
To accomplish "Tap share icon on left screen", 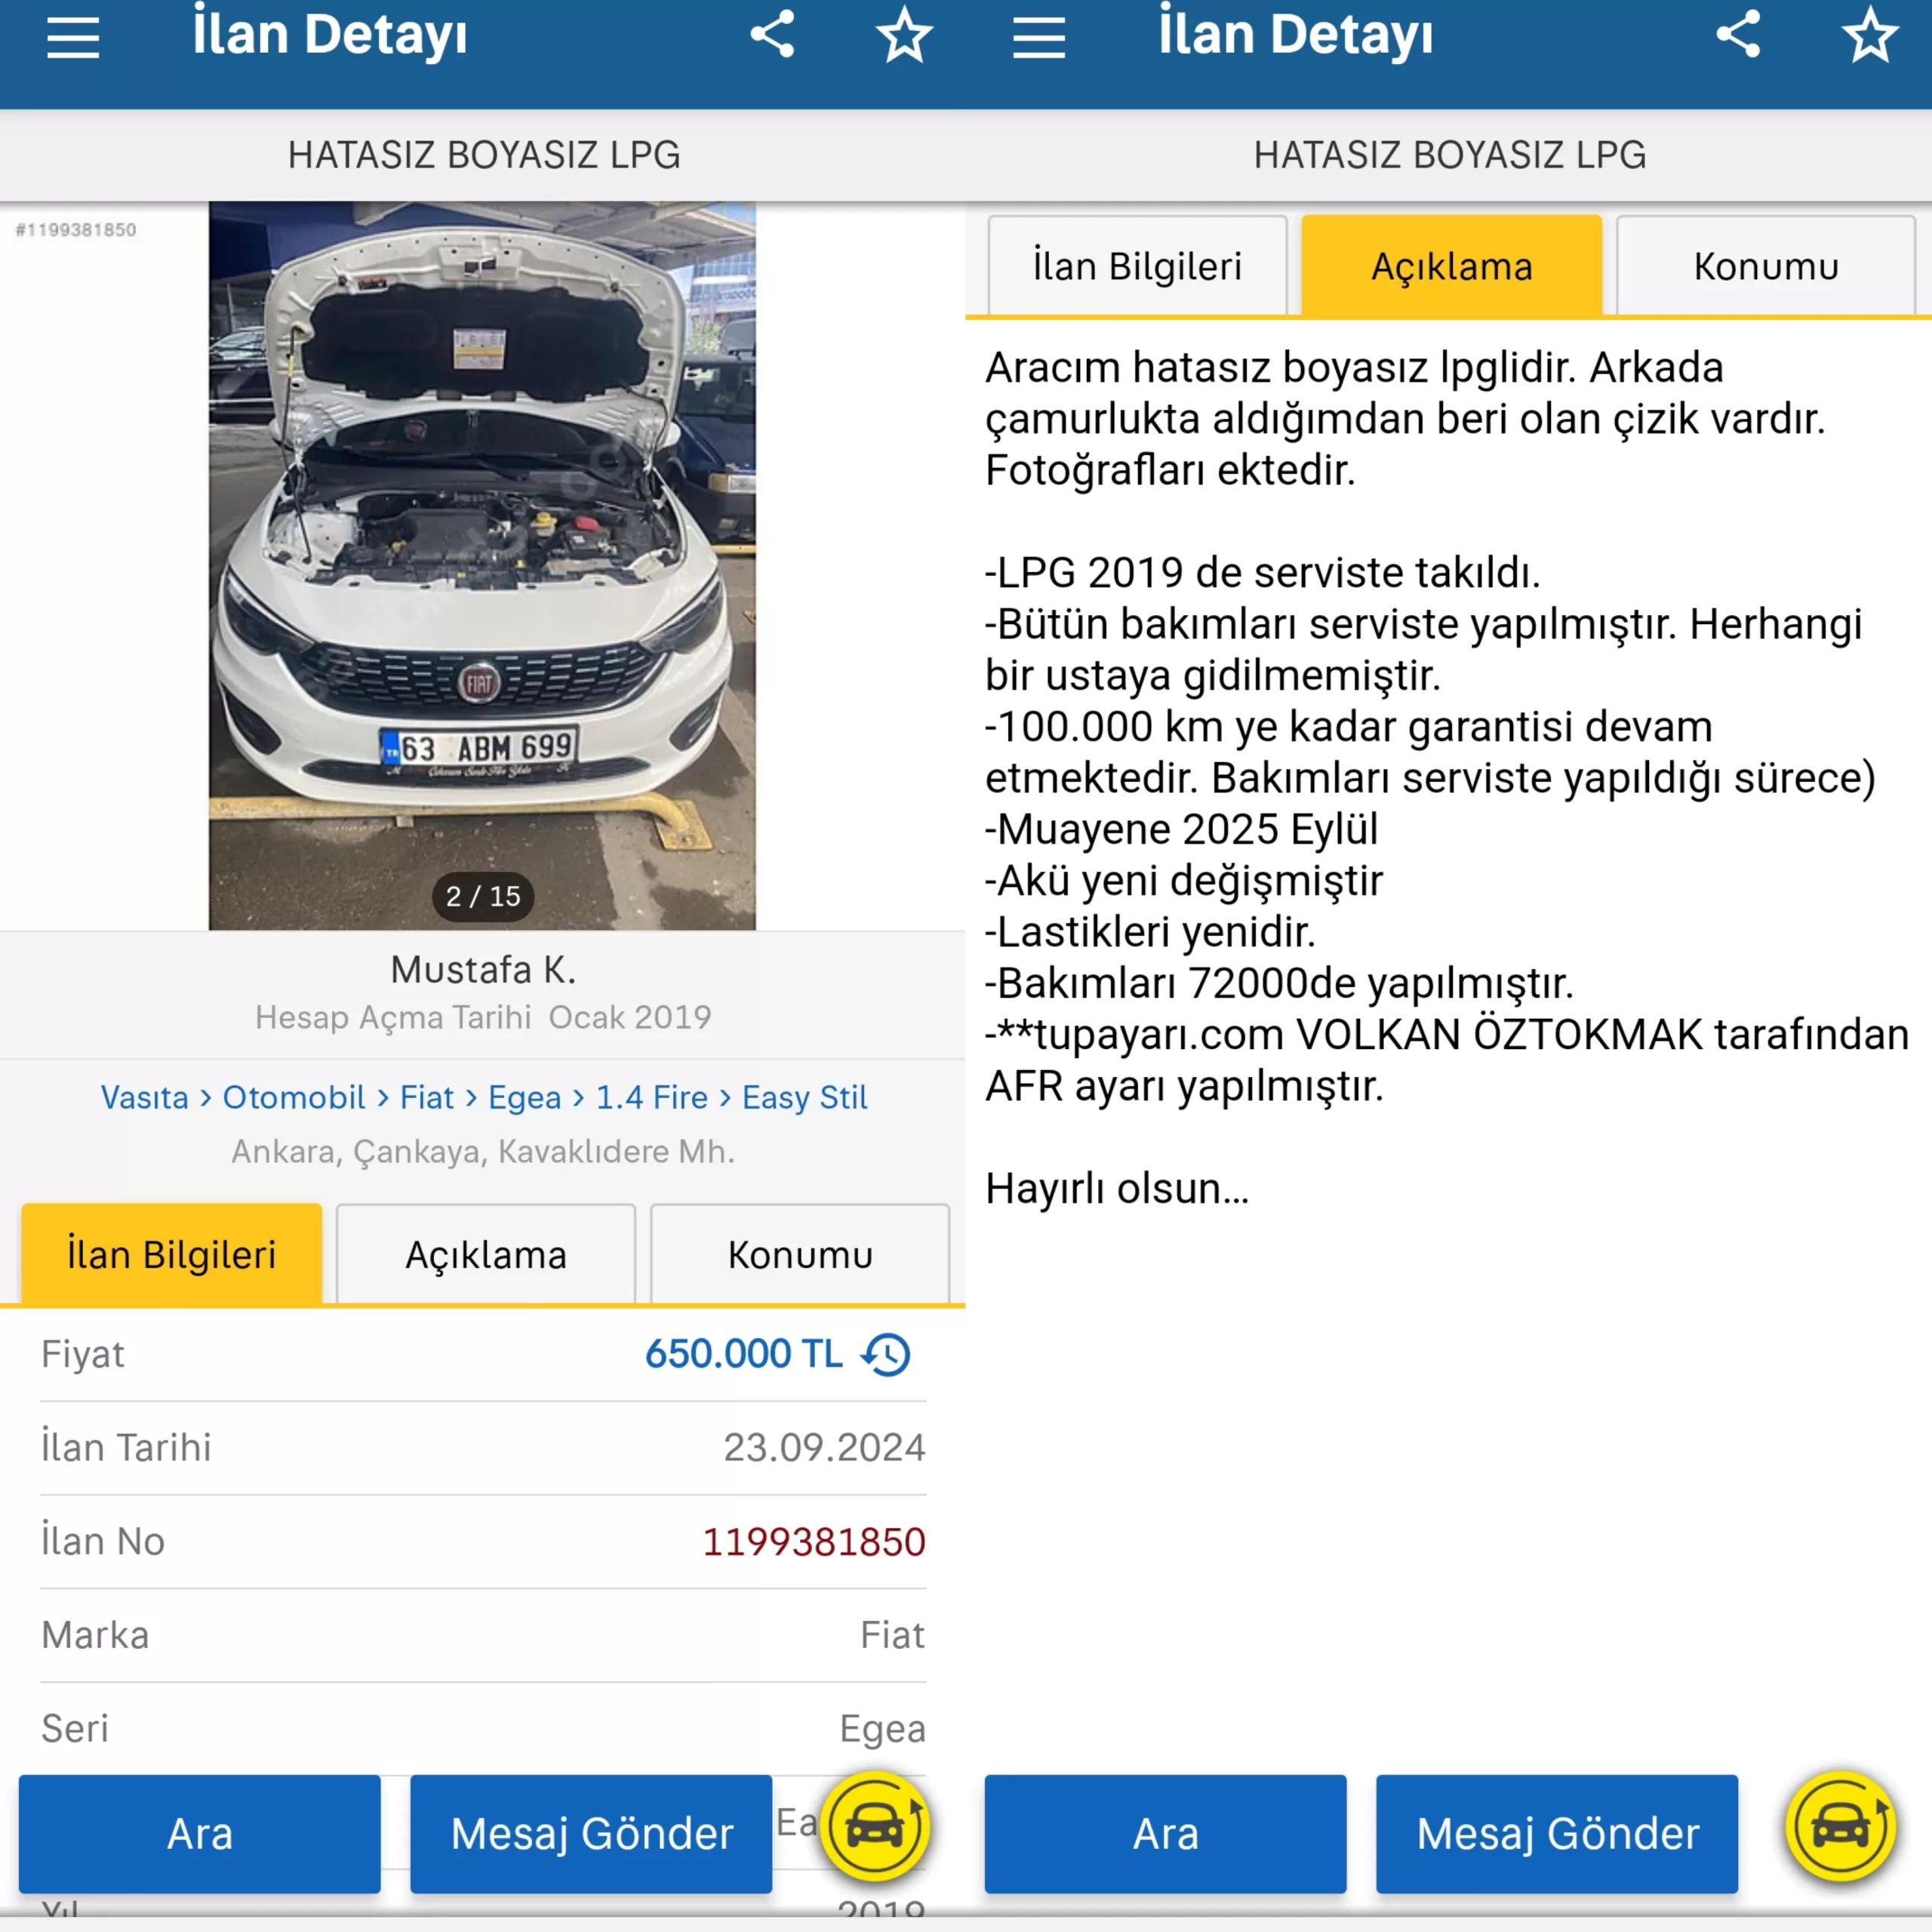I will point(773,35).
